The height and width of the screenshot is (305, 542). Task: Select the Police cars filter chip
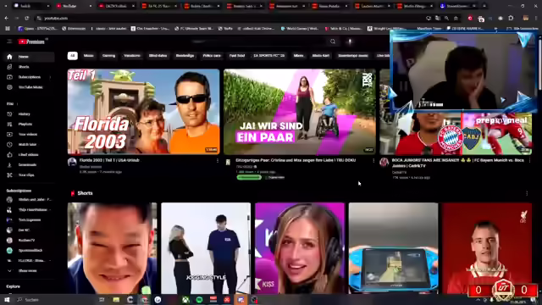(212, 56)
